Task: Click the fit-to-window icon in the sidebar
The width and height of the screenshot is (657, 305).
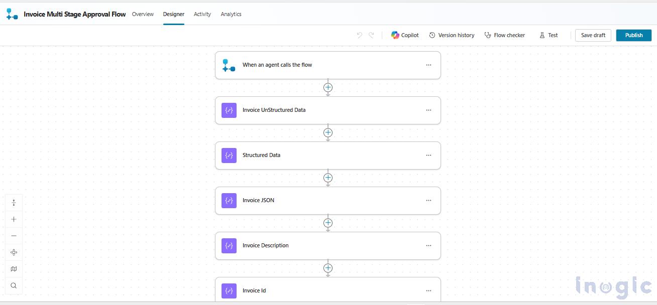Action: click(14, 202)
